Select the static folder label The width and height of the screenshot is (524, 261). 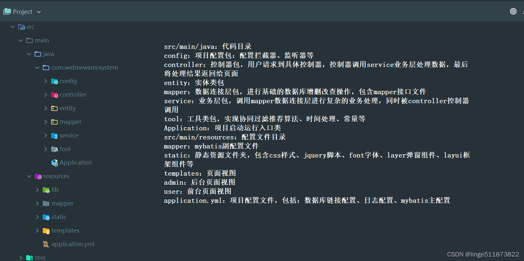click(59, 217)
